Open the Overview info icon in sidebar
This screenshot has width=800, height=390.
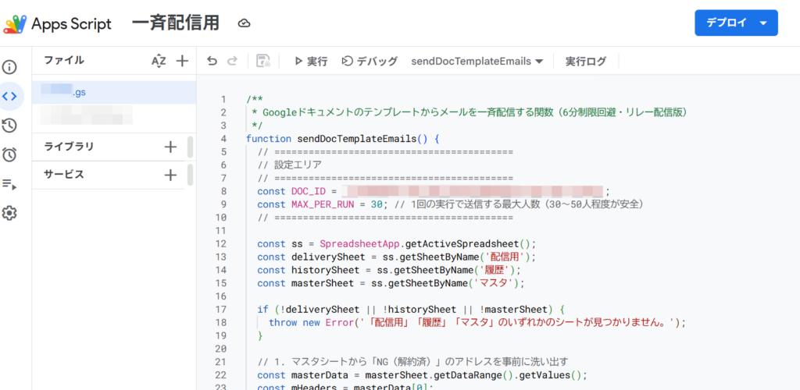[x=9, y=67]
